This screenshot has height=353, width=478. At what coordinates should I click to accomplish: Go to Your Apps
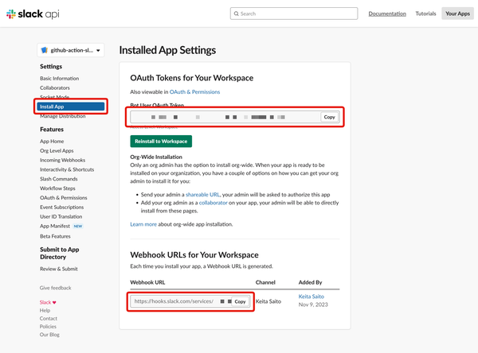457,14
